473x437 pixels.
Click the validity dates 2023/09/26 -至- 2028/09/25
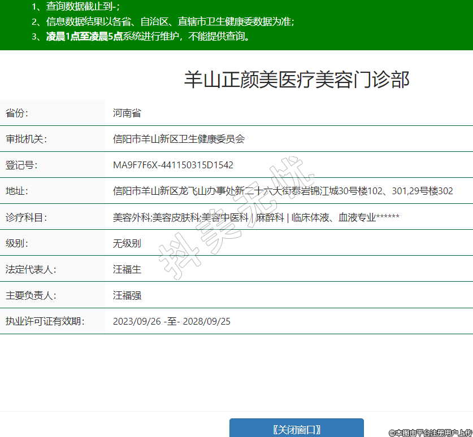tap(171, 321)
